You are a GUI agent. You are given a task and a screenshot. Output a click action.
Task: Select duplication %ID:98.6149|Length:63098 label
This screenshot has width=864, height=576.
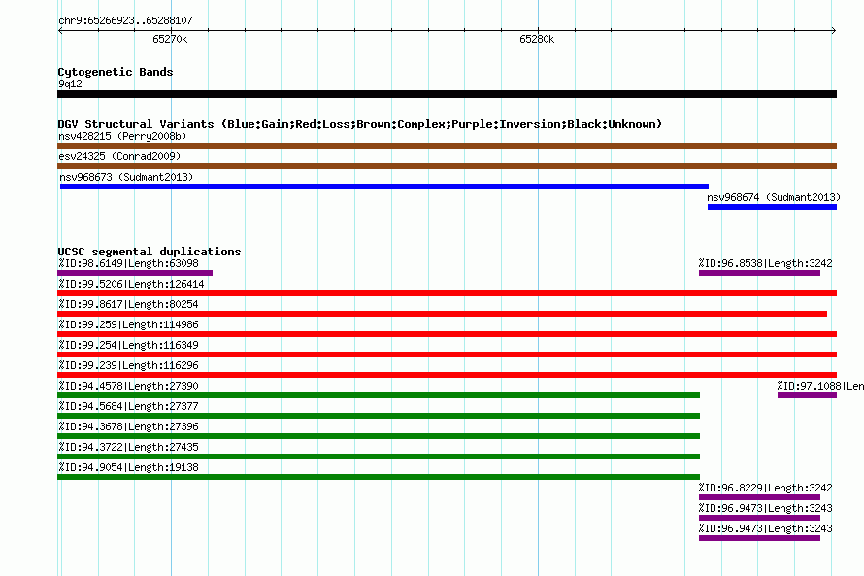pos(128,263)
